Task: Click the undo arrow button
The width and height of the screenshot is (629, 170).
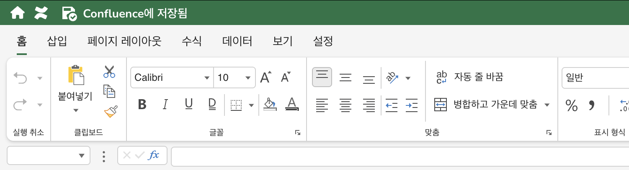Action: click(x=20, y=77)
